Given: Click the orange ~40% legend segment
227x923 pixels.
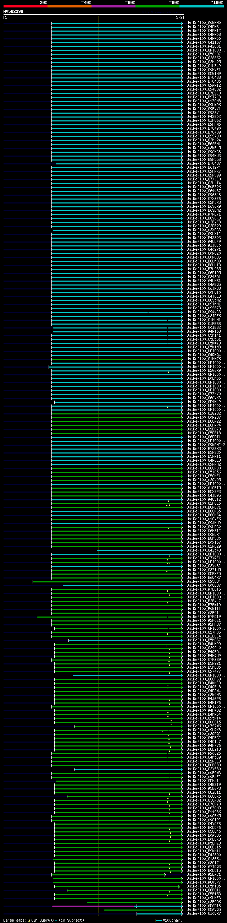Looking at the screenshot, I should click(70, 6).
